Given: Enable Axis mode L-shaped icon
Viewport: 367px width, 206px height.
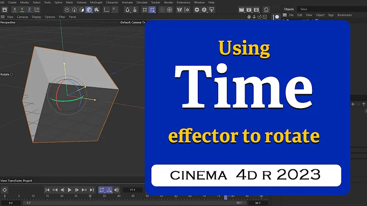Looking at the screenshot, I should coord(106,10).
